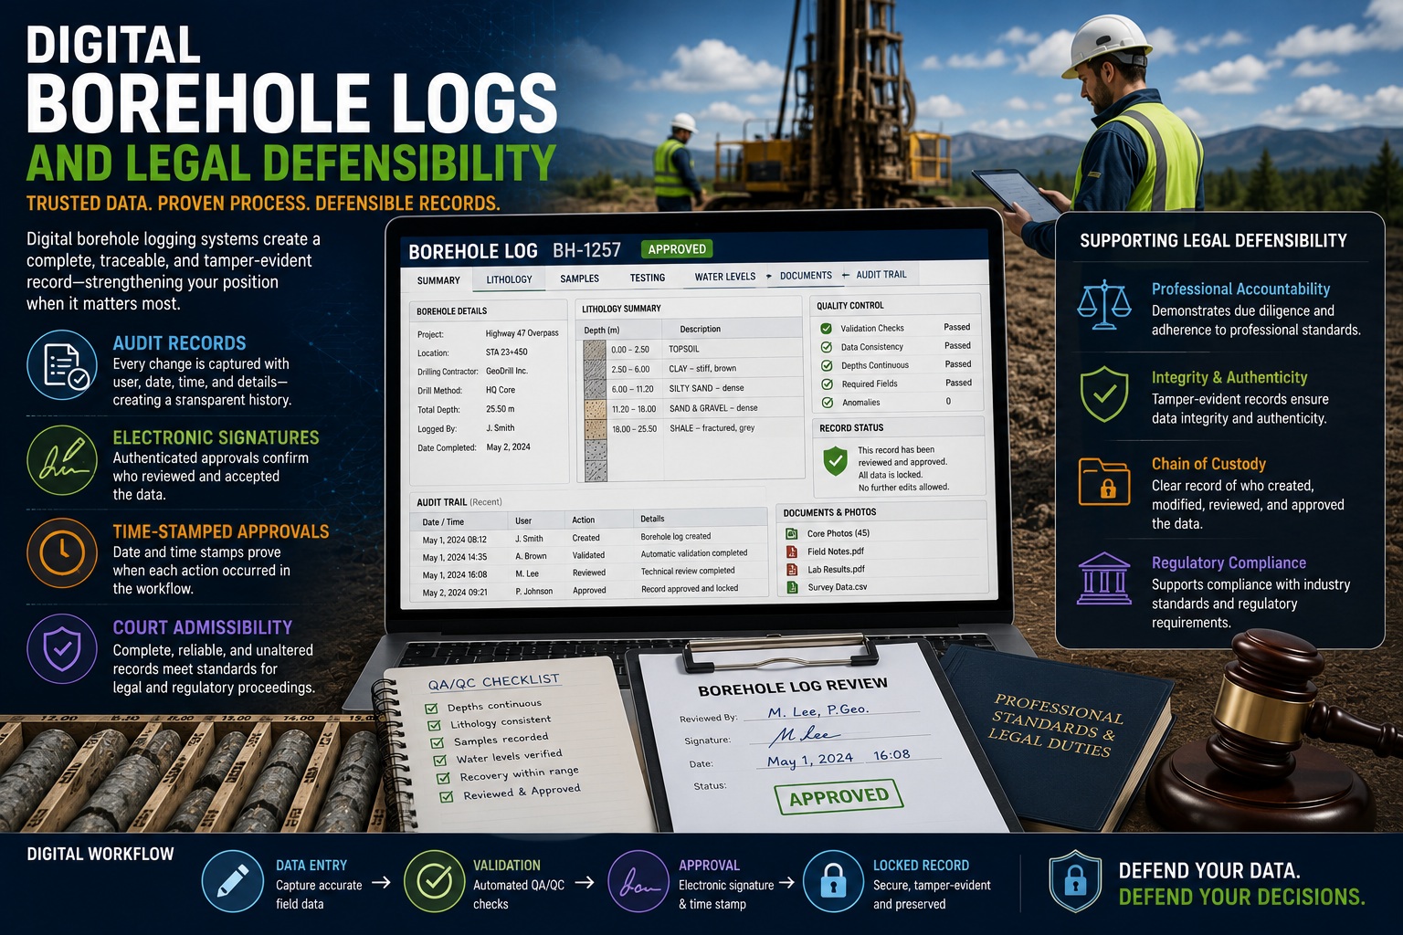
Task: Click the Professional Accountability scales icon
Action: (x=1103, y=305)
